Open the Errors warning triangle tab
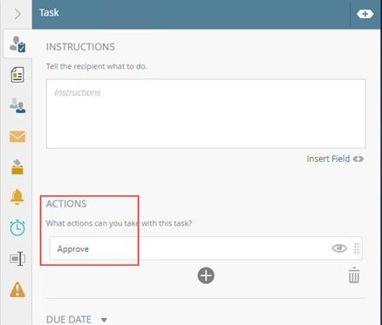The image size is (382, 325). coord(17,289)
